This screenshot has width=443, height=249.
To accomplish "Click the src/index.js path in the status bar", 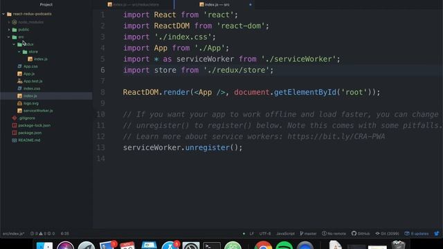I will [14, 234].
